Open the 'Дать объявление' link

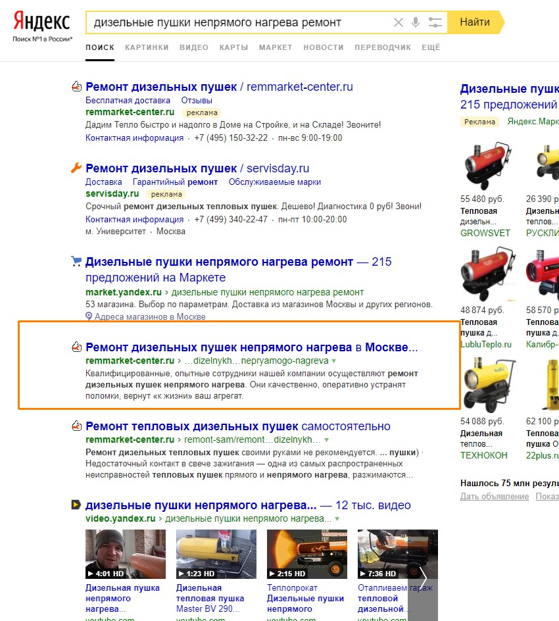pos(495,497)
